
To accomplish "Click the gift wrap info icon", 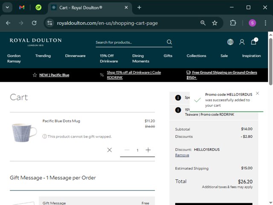I will pos(44,136).
